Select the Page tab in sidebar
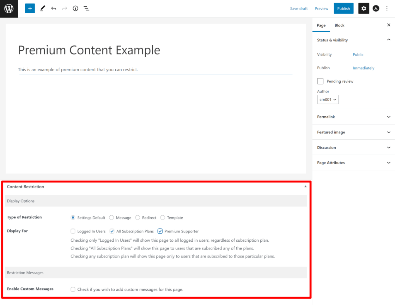Screen dimensions: 395x305 321,25
